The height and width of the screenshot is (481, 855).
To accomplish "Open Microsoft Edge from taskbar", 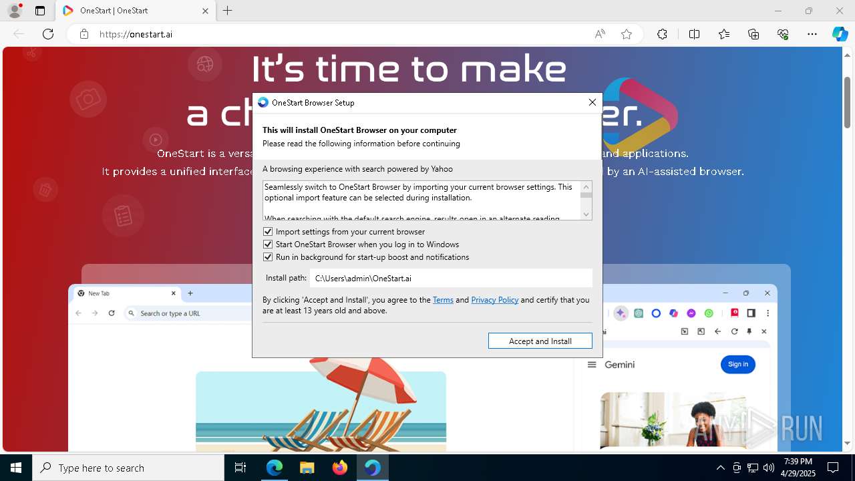I will 275,468.
